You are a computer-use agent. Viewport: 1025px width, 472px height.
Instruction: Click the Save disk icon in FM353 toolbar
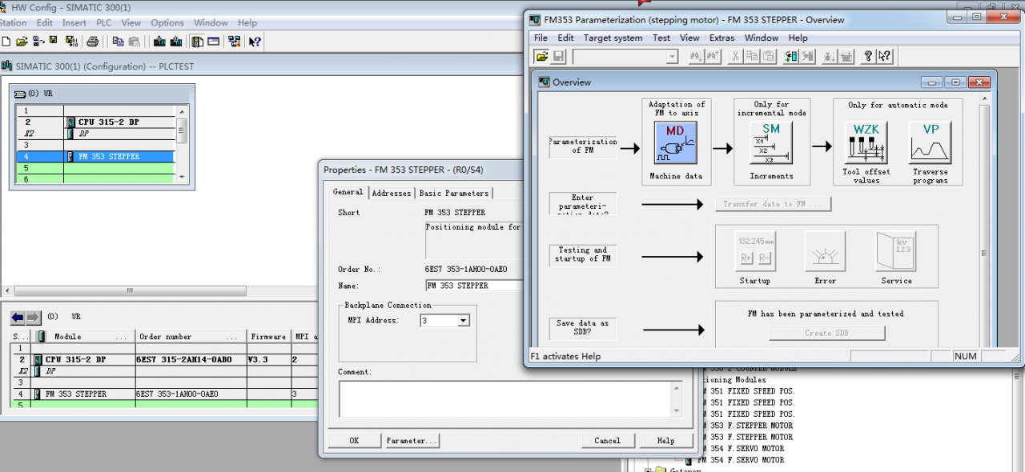pos(558,56)
